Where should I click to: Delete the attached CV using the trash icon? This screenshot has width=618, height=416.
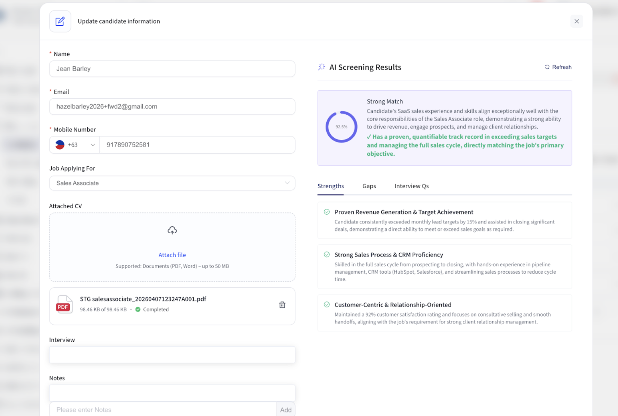[x=282, y=305]
